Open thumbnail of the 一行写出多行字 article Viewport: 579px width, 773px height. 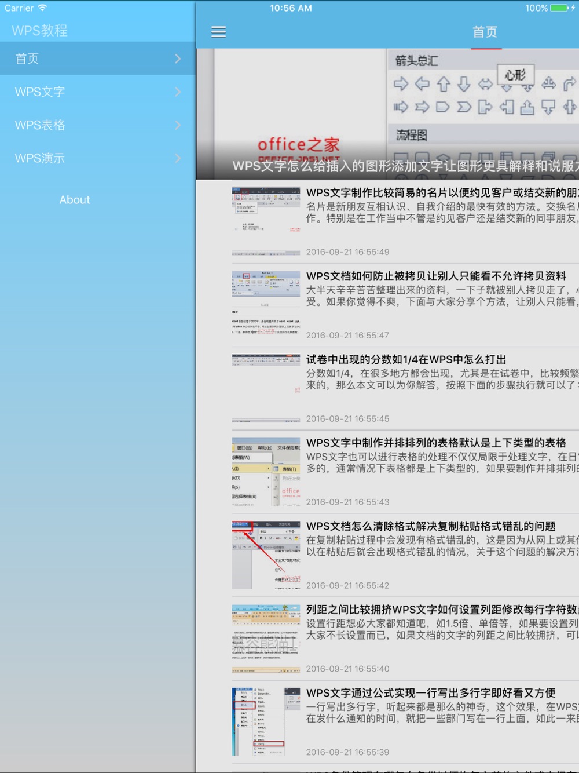click(x=266, y=722)
